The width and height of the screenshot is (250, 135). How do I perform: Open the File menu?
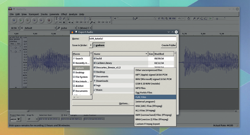(x=12, y=14)
